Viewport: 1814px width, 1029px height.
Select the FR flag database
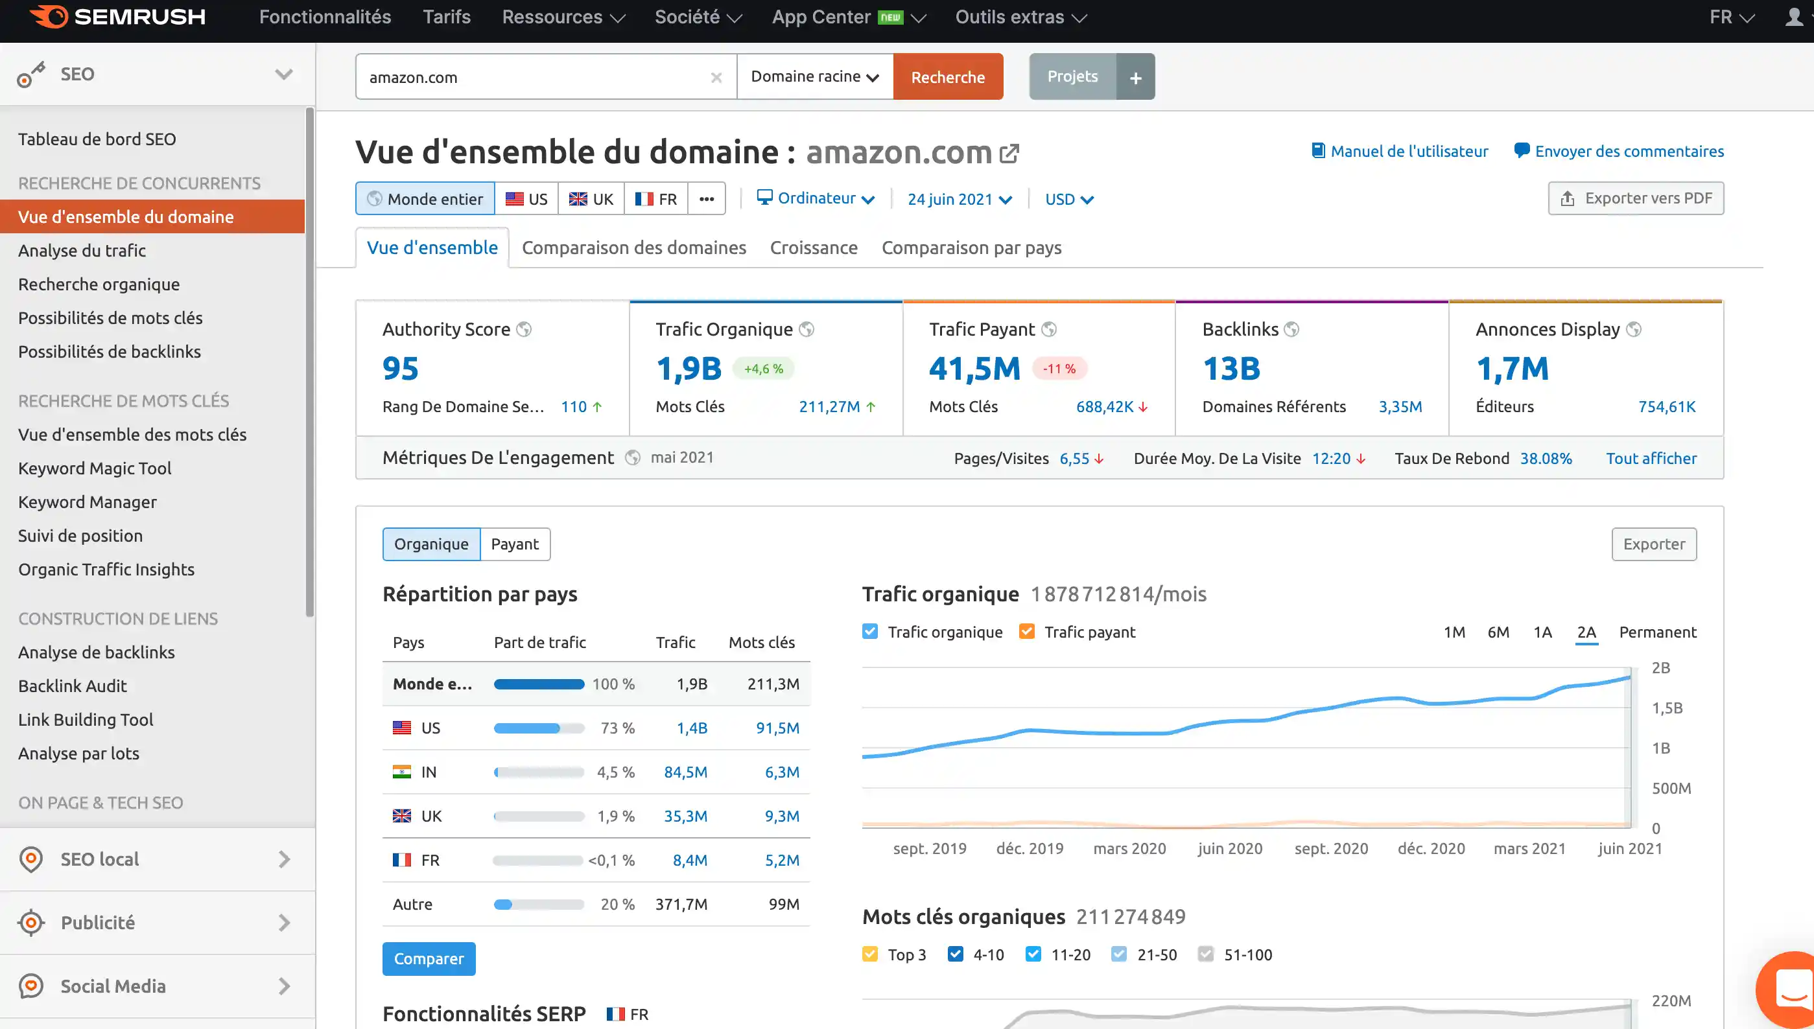coord(656,198)
